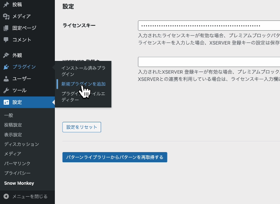The height and width of the screenshot is (204, 280).
Task: Choose 新規プラグインを追加 from the flyout
Action: (83, 84)
